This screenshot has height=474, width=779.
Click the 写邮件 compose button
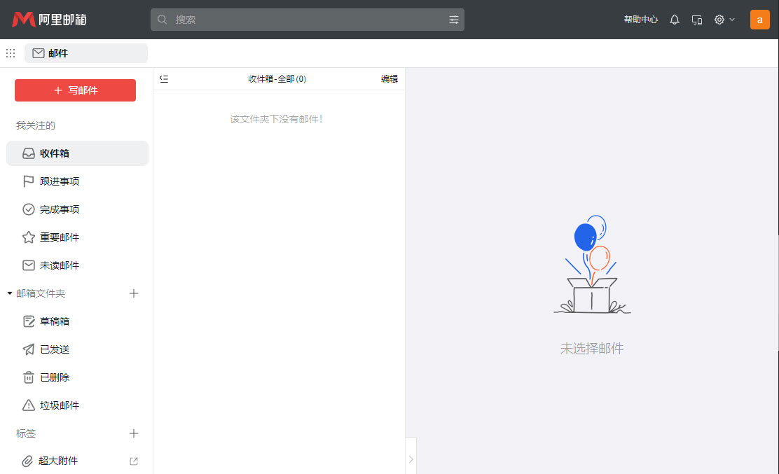point(75,90)
